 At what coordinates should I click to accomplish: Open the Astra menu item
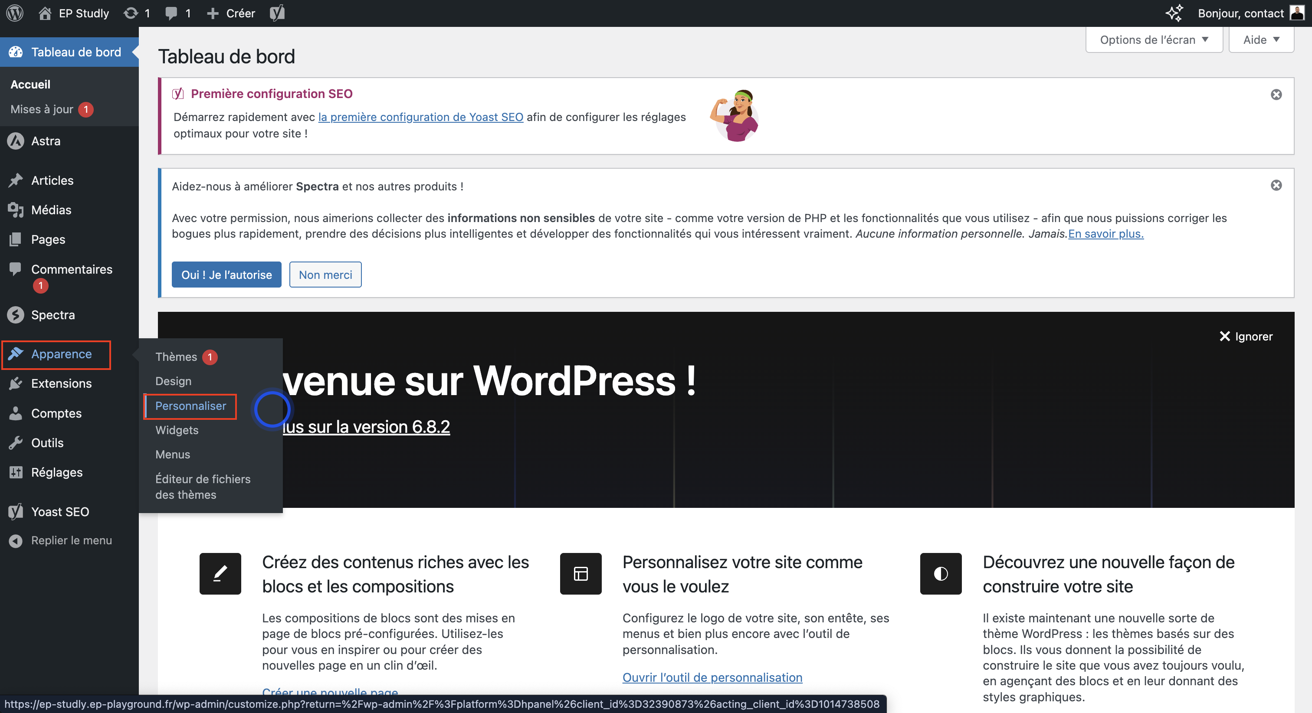pos(46,141)
